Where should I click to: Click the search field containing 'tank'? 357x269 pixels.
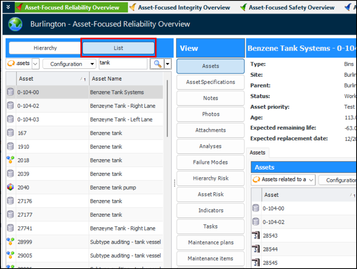click(122, 64)
